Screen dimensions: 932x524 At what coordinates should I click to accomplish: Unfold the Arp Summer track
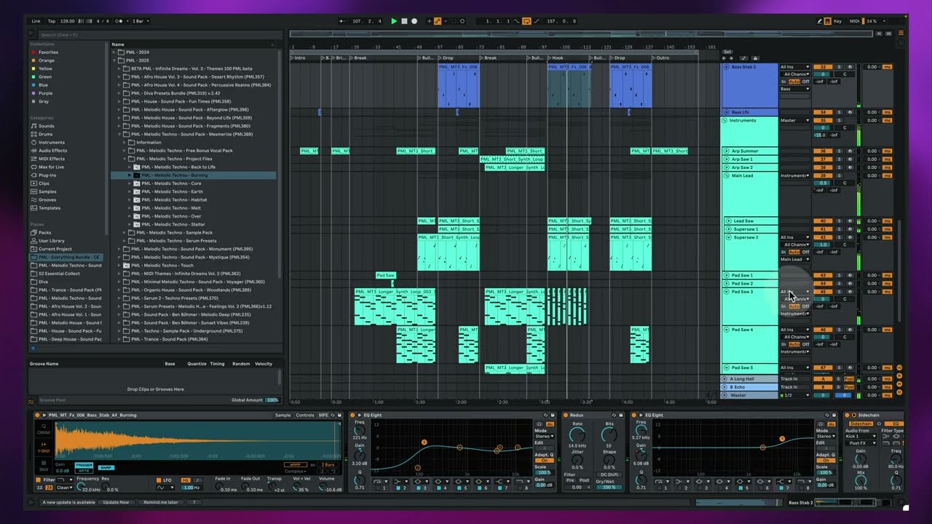pos(726,151)
